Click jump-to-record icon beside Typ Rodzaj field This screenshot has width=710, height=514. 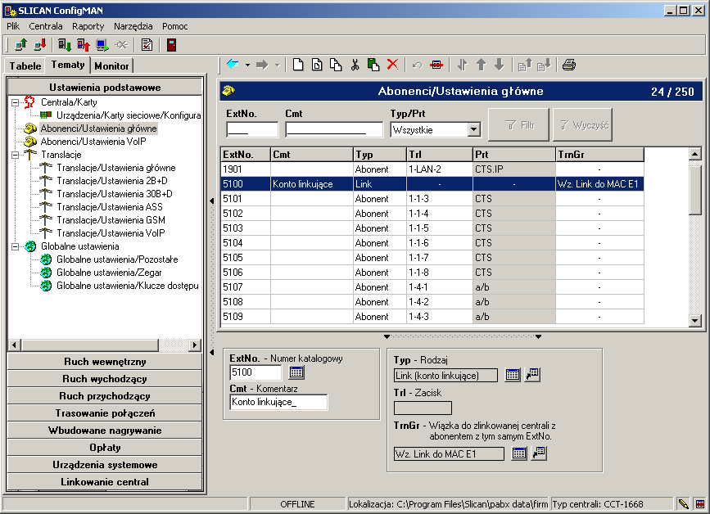point(532,375)
